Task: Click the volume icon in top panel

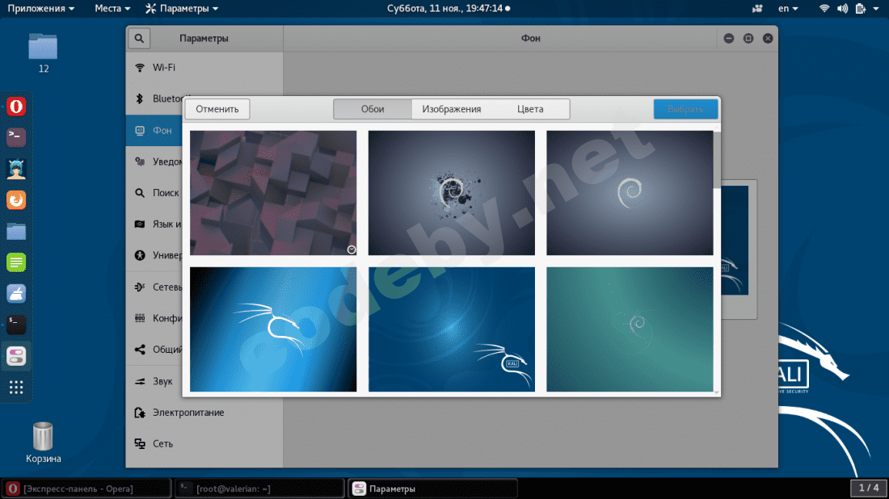Action: [x=842, y=9]
